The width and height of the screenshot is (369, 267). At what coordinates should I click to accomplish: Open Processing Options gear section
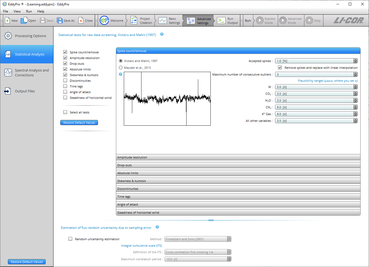click(27, 36)
